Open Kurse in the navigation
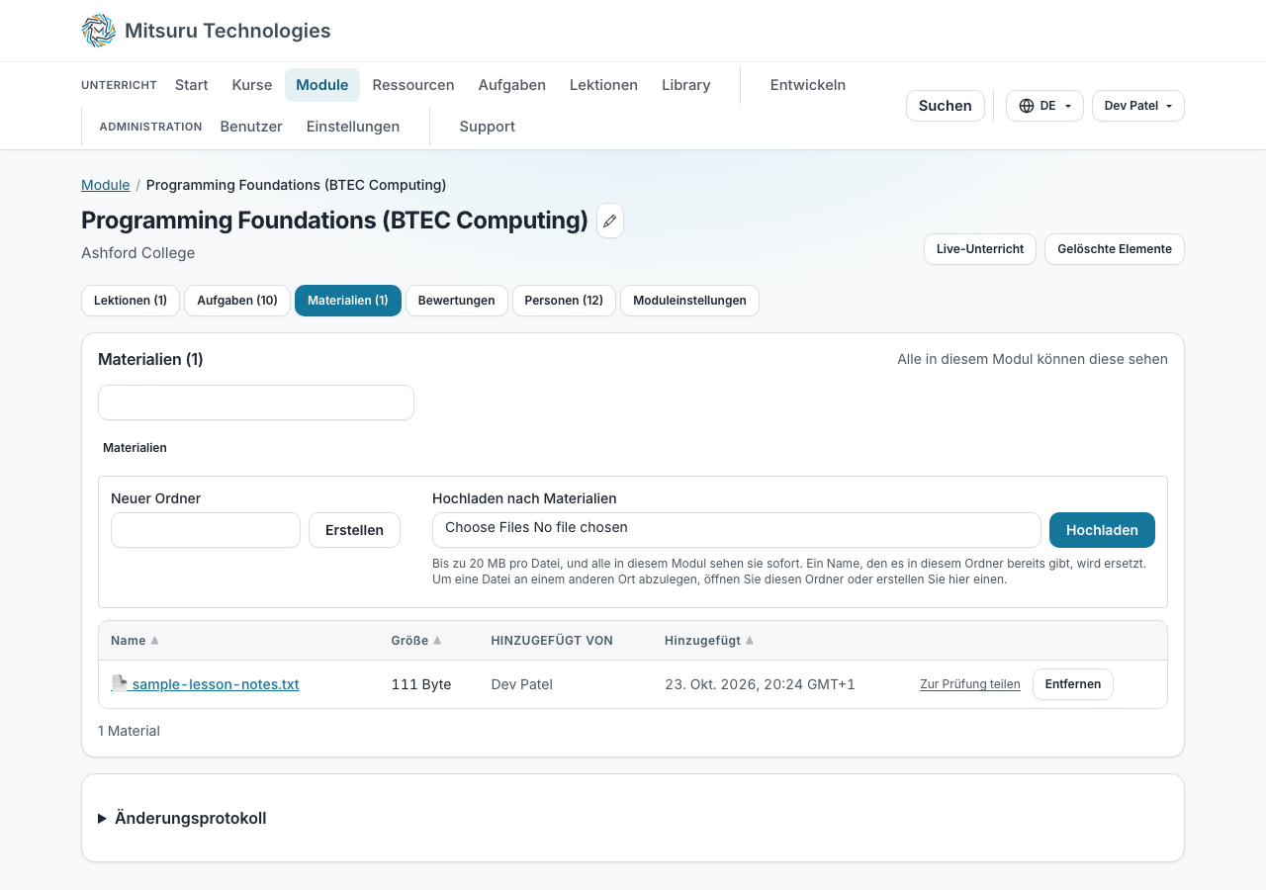This screenshot has width=1266, height=890. (x=252, y=85)
